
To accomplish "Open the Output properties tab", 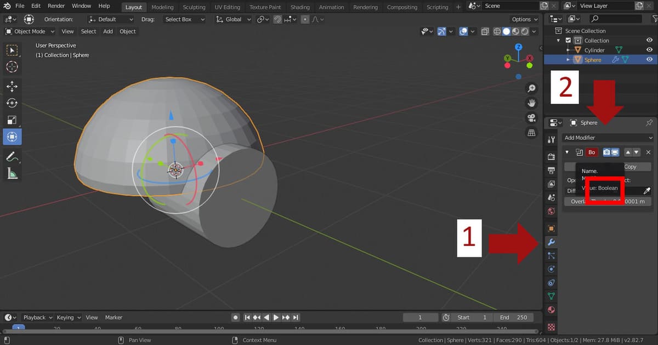I will click(552, 170).
